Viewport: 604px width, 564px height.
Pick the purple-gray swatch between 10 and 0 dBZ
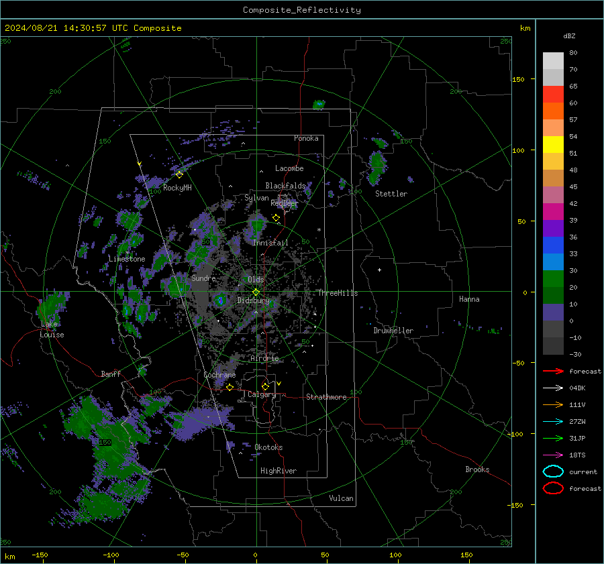553,313
